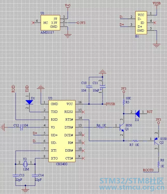Click the D1 diode symbol

coord(29,102)
